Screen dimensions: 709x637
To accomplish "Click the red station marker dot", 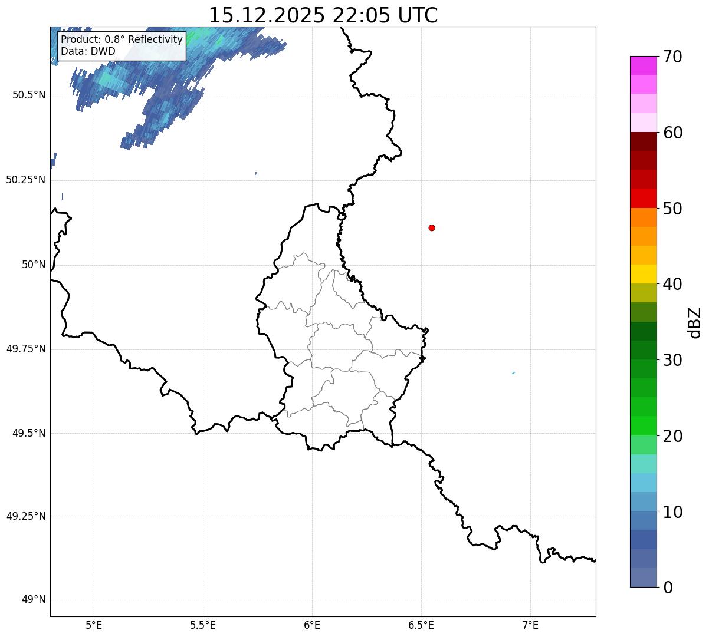I will point(432,227).
